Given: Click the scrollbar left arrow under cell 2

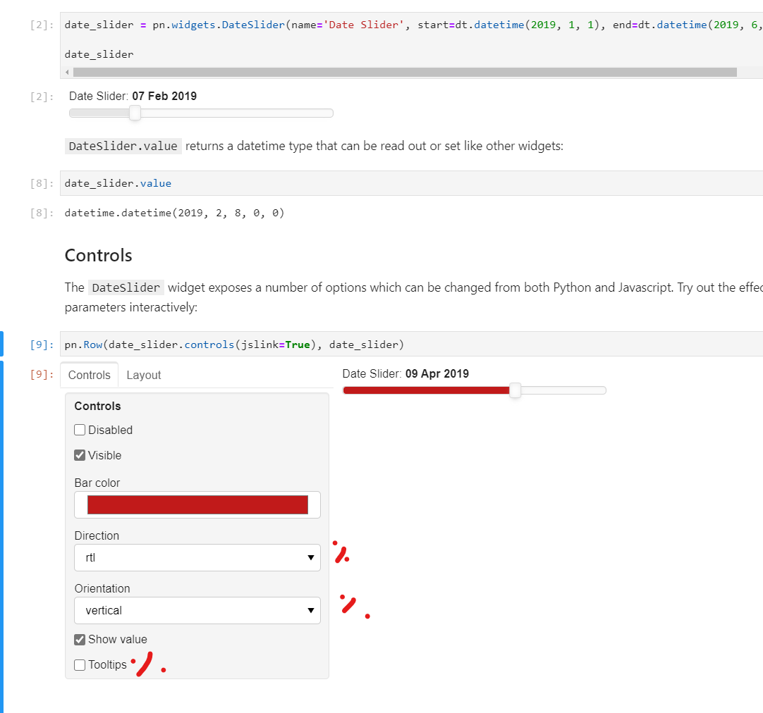Looking at the screenshot, I should pyautogui.click(x=67, y=72).
